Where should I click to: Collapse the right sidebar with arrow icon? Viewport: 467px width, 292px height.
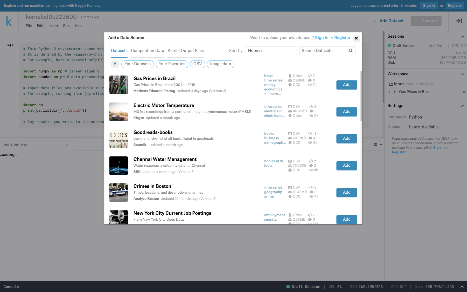(458, 21)
